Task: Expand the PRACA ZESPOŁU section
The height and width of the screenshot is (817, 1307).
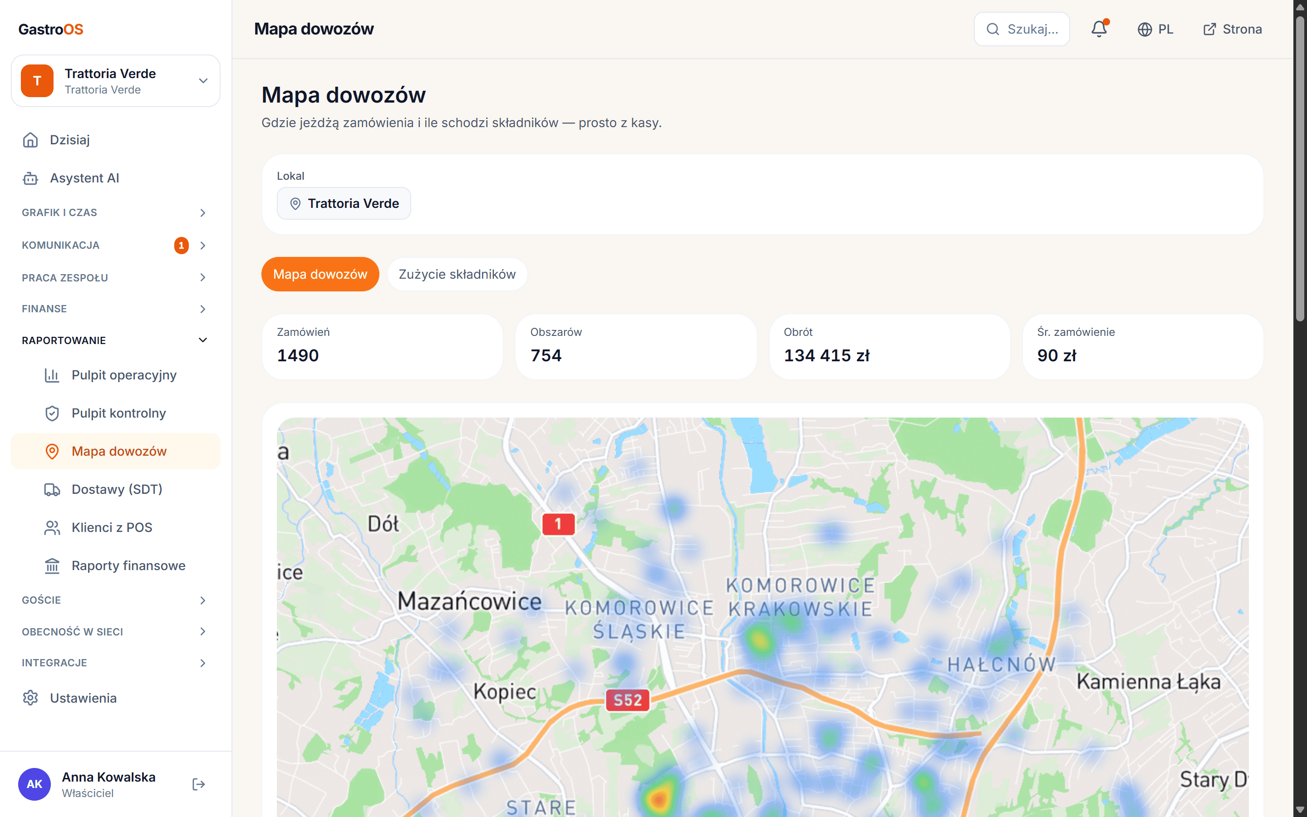Action: pos(116,278)
